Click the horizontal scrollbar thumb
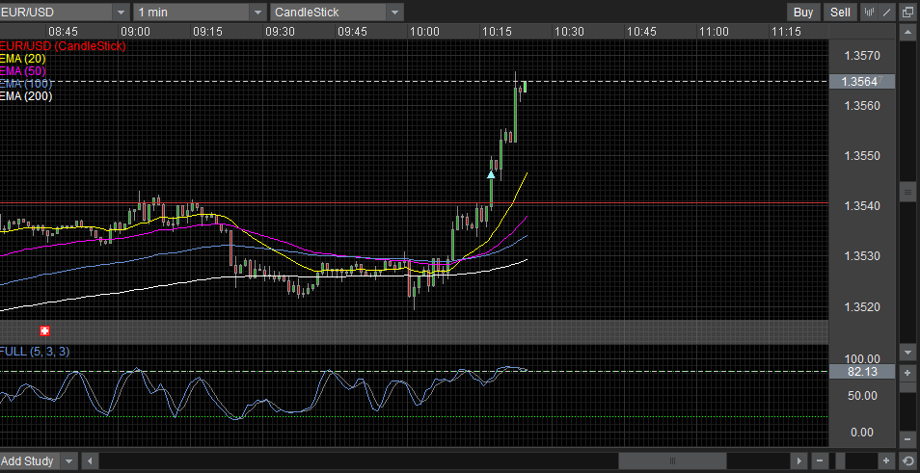This screenshot has width=920, height=473. click(672, 460)
